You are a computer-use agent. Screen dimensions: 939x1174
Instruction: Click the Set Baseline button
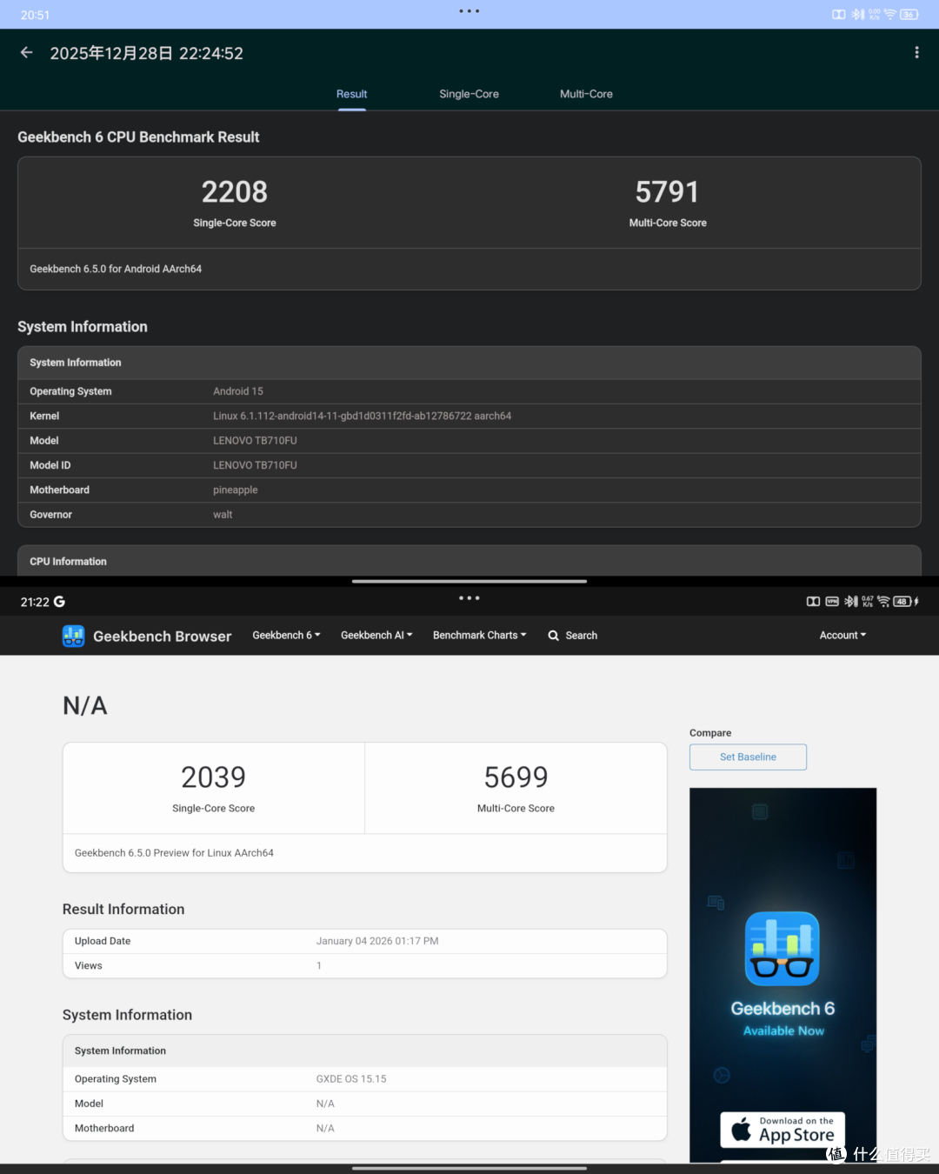tap(748, 757)
